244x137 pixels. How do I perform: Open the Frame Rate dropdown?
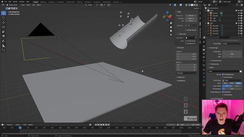click(x=232, y=44)
